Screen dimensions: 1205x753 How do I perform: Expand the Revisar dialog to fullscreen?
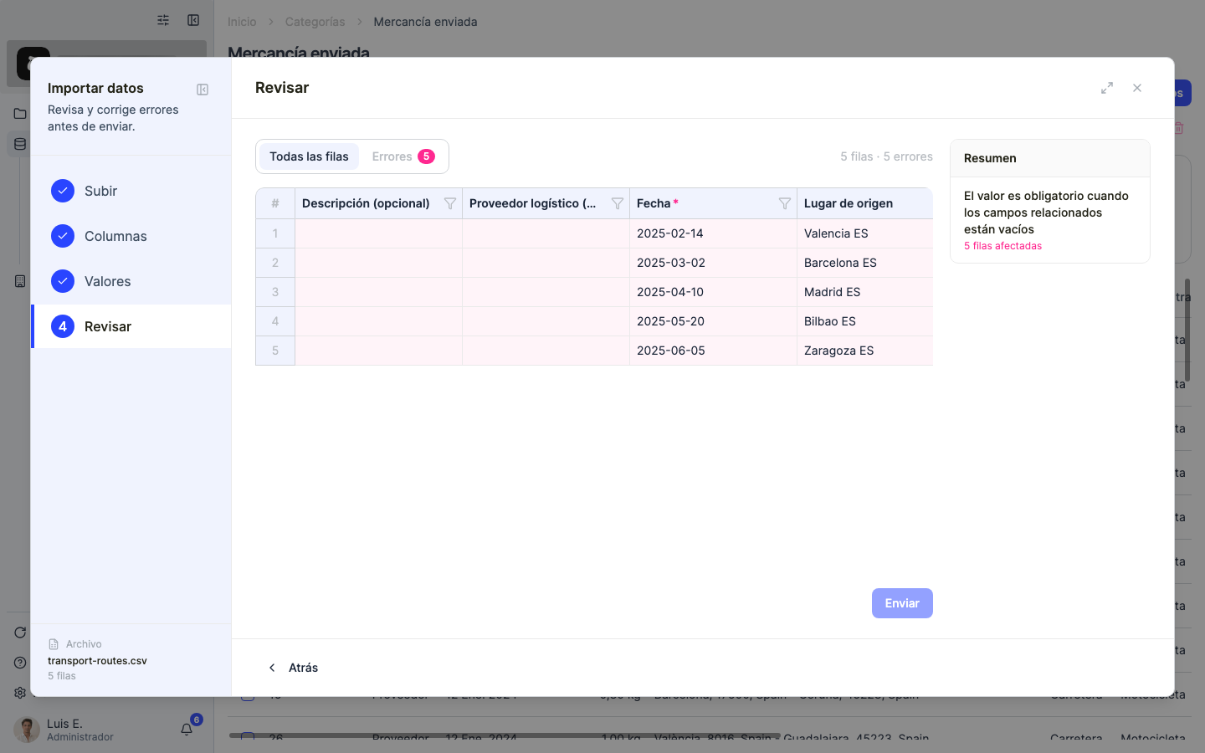coord(1107,88)
